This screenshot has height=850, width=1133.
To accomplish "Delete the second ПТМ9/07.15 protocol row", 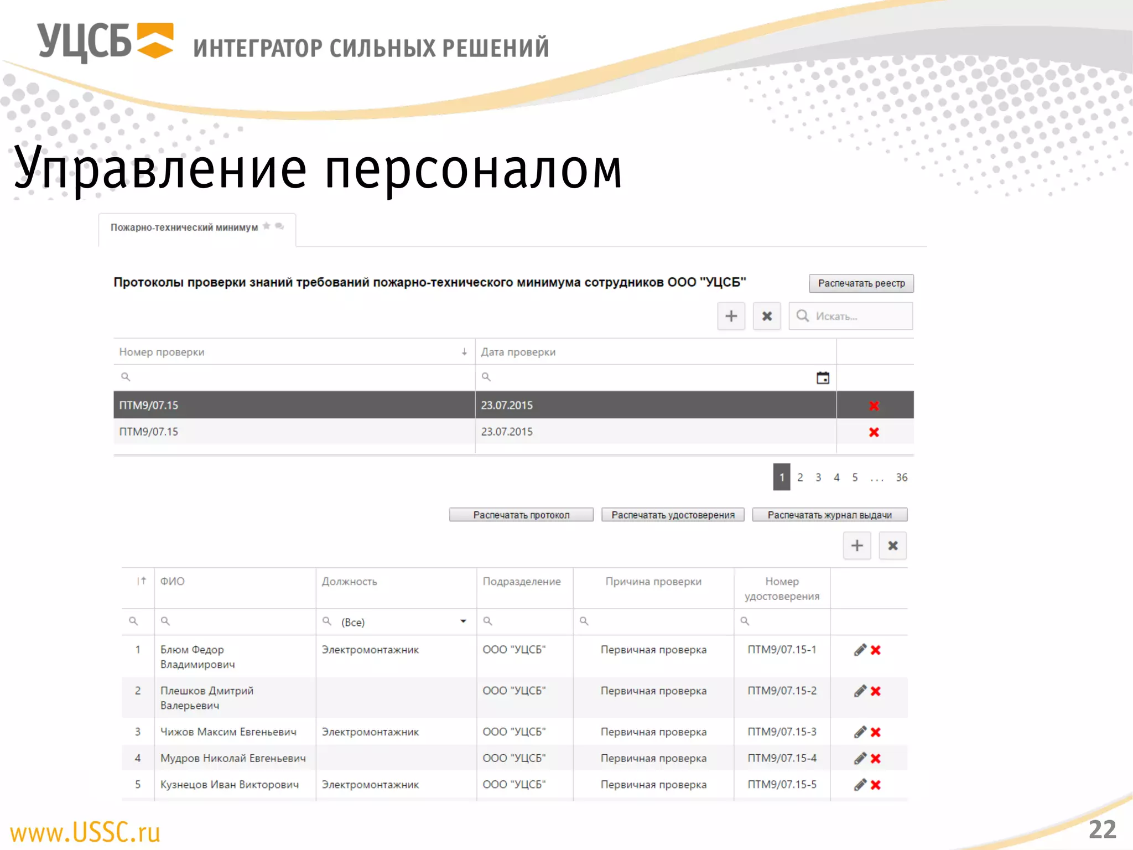I will tap(874, 432).
